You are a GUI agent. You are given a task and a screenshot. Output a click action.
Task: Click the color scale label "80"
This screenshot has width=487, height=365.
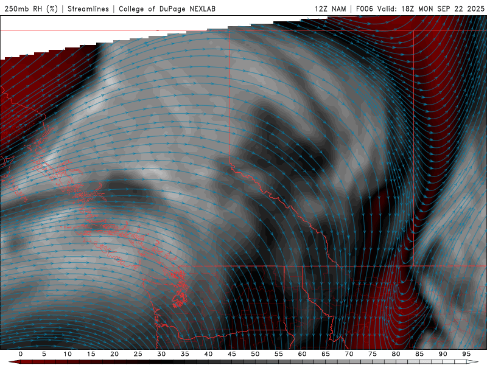coord(396,354)
